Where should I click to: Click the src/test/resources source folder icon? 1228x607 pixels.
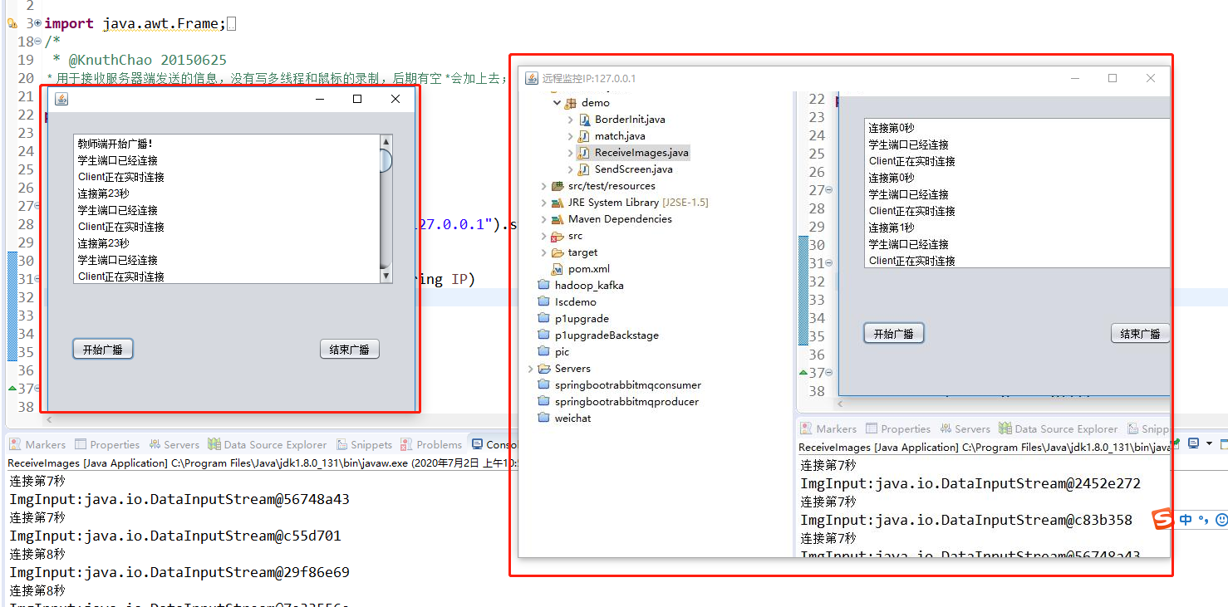[558, 186]
